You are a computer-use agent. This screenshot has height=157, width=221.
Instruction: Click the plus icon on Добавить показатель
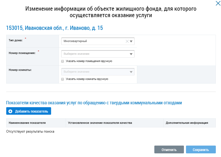pyautogui.click(x=10, y=111)
